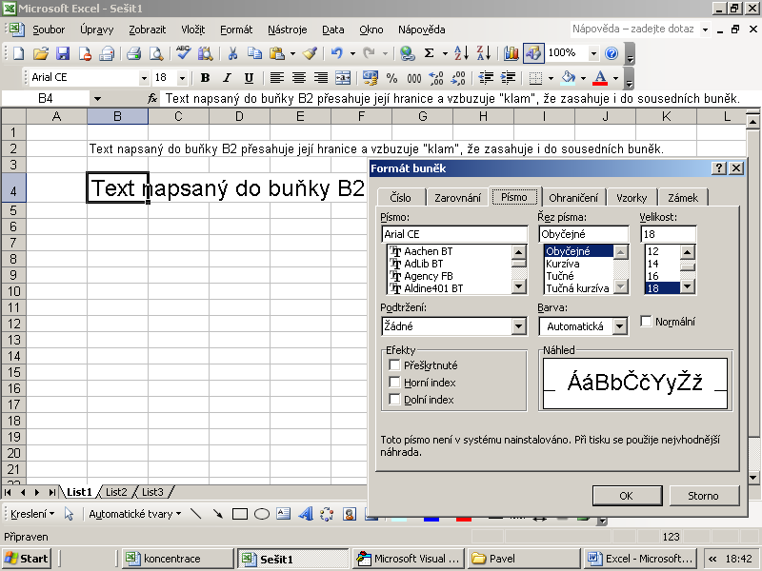Tick the Normální checkbox
This screenshot has height=571, width=762.
tap(646, 321)
